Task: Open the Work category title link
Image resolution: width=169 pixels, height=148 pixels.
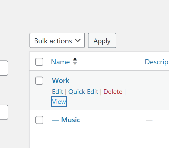Action: point(61,81)
